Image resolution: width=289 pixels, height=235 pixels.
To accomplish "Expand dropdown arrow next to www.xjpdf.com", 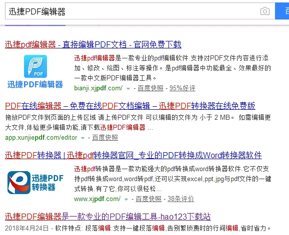I will (126, 200).
